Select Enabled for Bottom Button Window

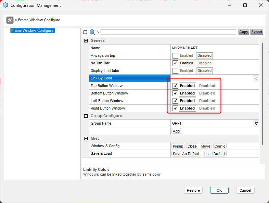[x=187, y=93]
